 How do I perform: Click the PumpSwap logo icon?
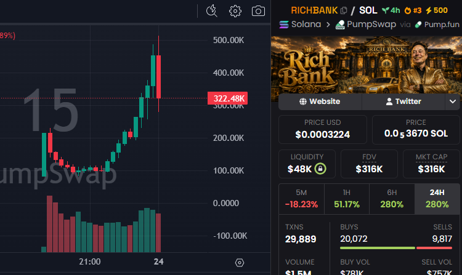coord(340,25)
